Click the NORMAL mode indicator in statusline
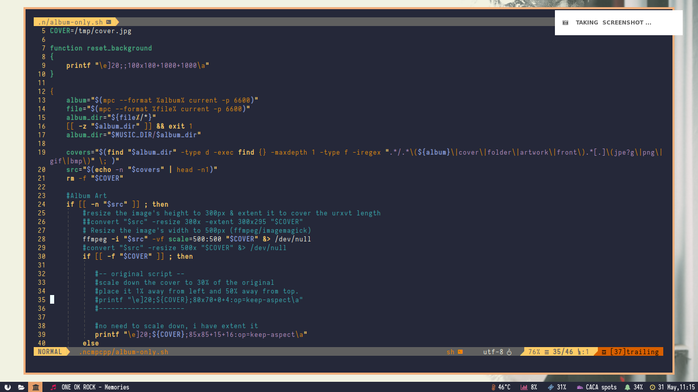Viewport: 698px width, 392px height. tap(50, 352)
